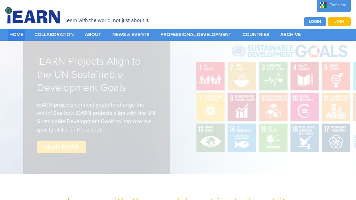Open the Countries menu
This screenshot has height=200, width=356.
coord(256,35)
